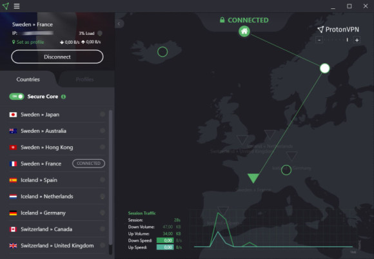Select Switzerland » United Kingdom server

(x=57, y=245)
